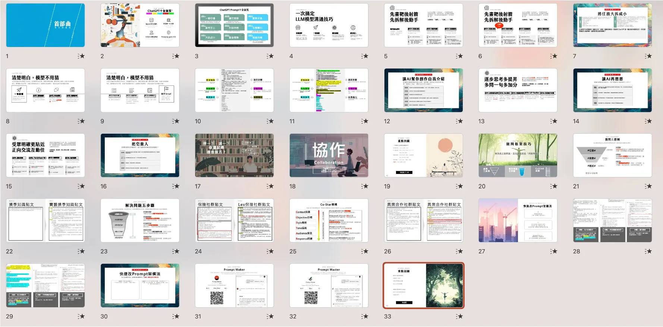
Task: Click the transition star icon under slide 2
Action: (176, 56)
